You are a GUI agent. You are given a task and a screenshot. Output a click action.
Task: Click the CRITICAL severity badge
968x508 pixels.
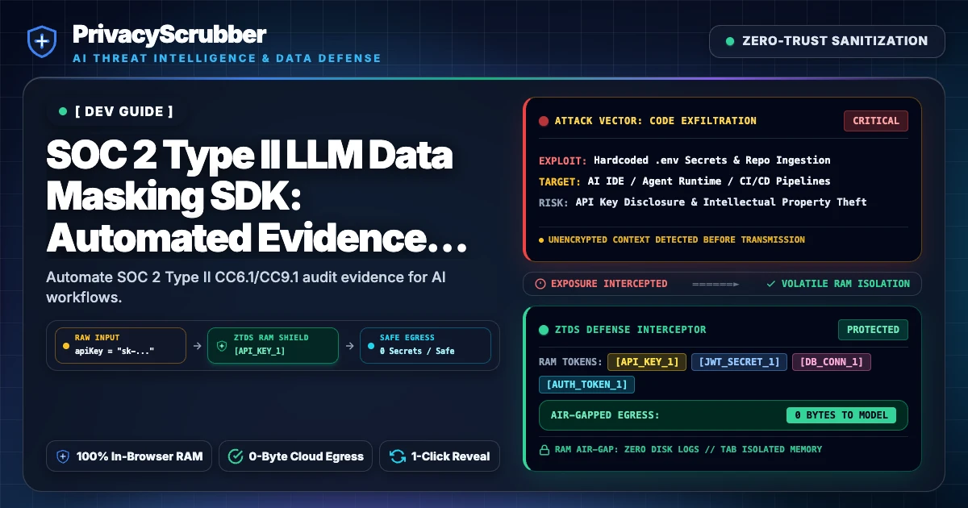(x=876, y=121)
